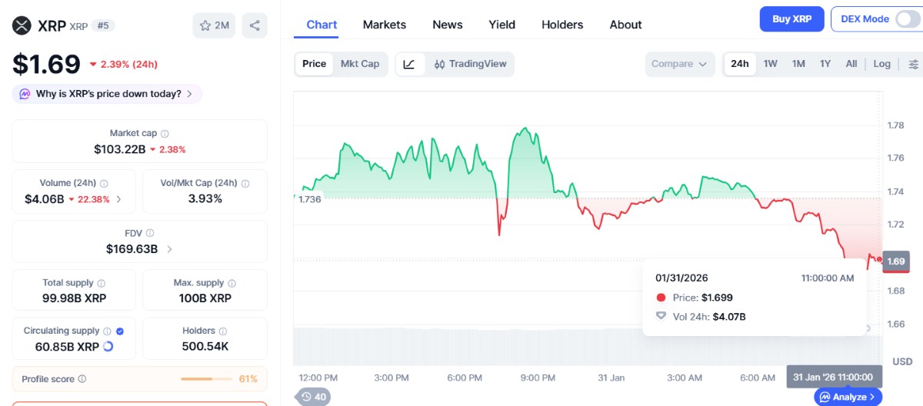This screenshot has width=923, height=406.
Task: Select the Mkt Cap chart toggle
Action: point(360,64)
